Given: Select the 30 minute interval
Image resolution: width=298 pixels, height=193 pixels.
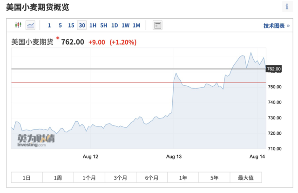Looking at the screenshot, I should click(x=82, y=25).
